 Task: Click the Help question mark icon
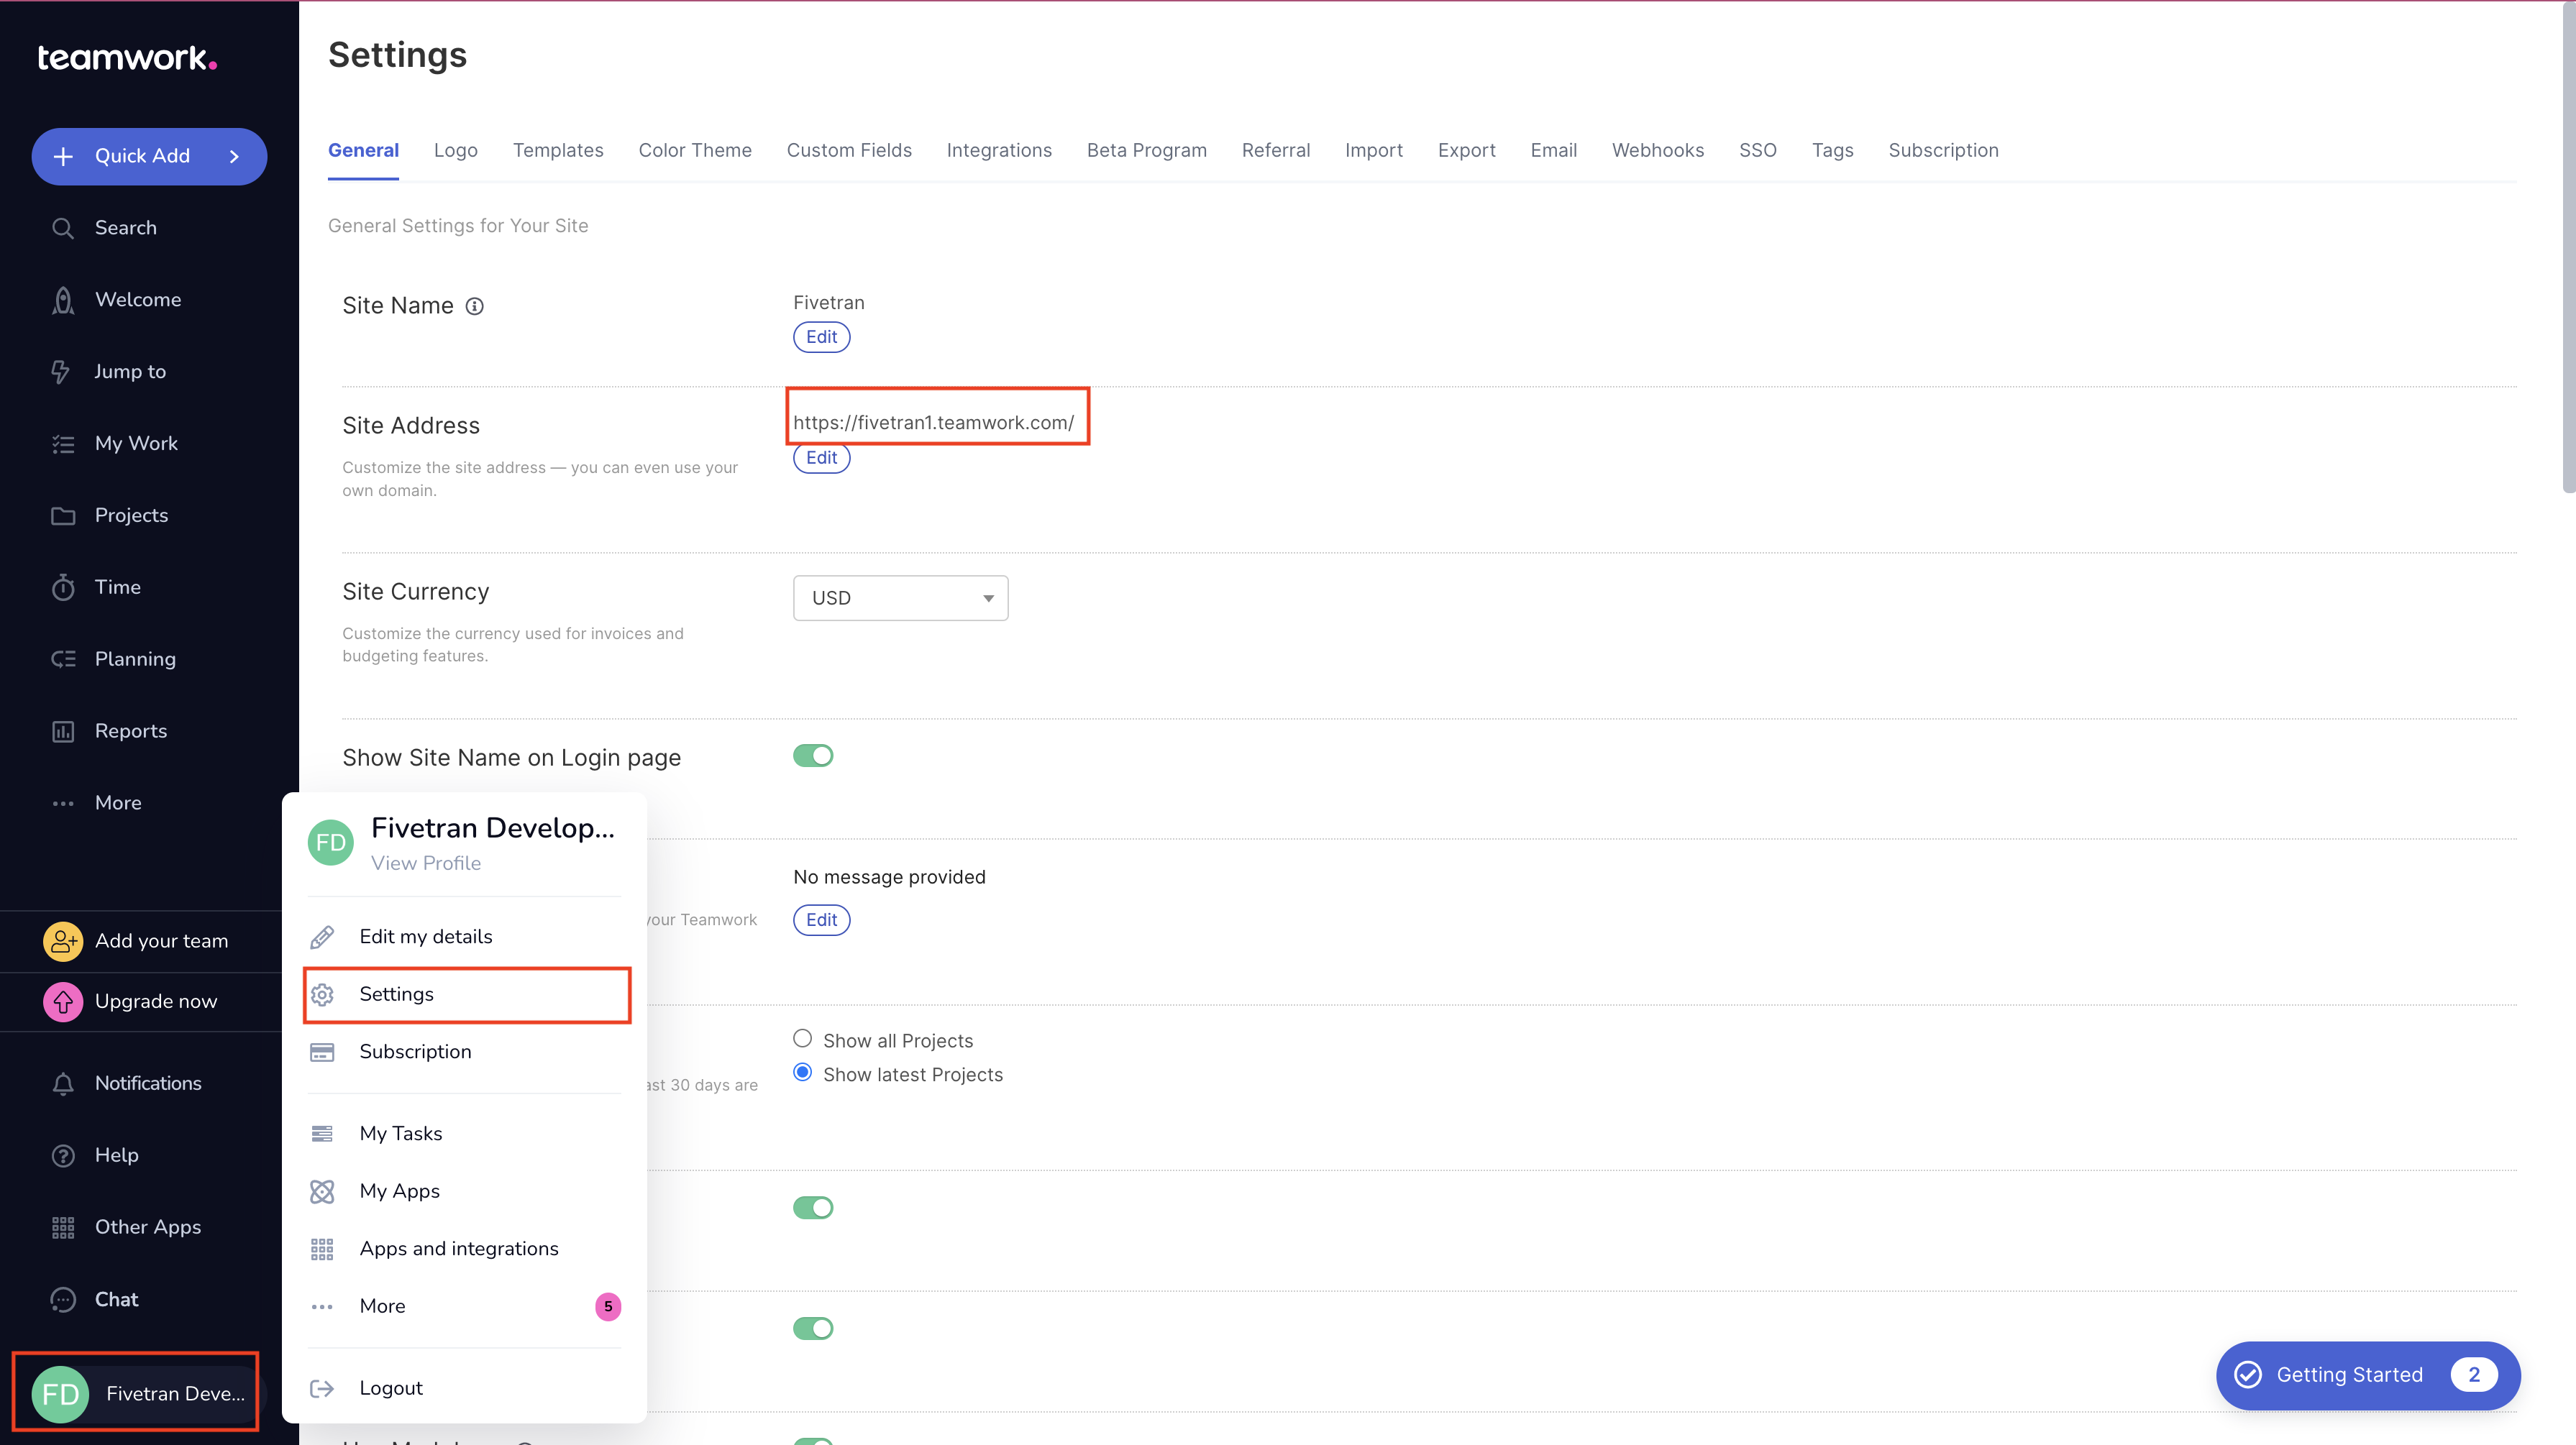(x=63, y=1155)
